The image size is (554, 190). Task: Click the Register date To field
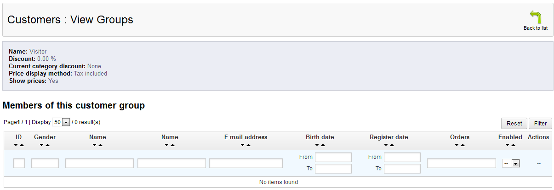pyautogui.click(x=402, y=169)
